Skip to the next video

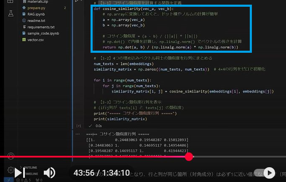pyautogui.click(x=20, y=173)
